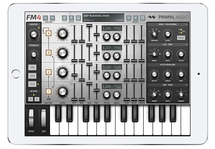Click operator 1 Level knob
Image resolution: width=215 pixels, height=149 pixels.
point(63,91)
